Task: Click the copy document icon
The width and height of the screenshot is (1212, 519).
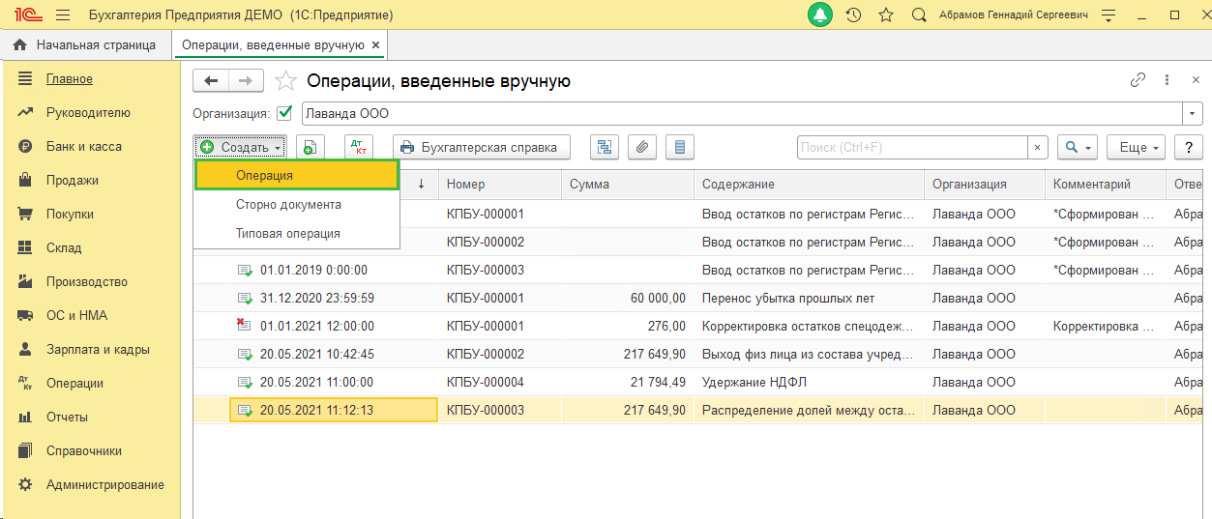Action: (x=310, y=147)
